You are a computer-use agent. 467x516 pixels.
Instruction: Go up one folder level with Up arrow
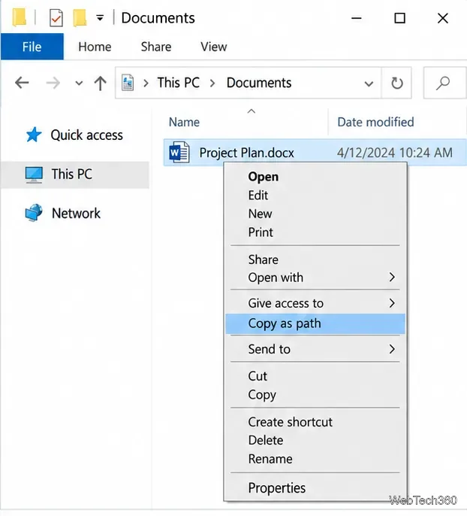point(100,83)
